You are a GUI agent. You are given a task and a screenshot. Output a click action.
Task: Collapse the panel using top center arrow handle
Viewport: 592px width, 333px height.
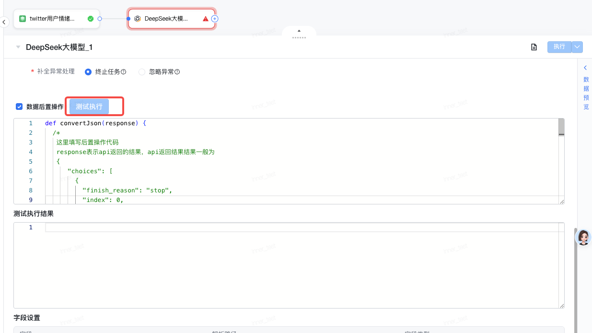(x=299, y=32)
